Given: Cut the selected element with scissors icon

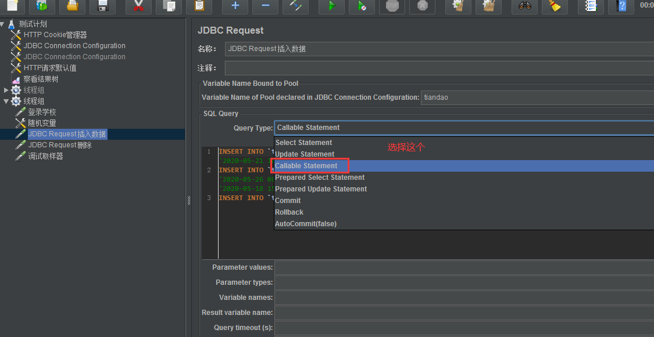Looking at the screenshot, I should pyautogui.click(x=138, y=7).
